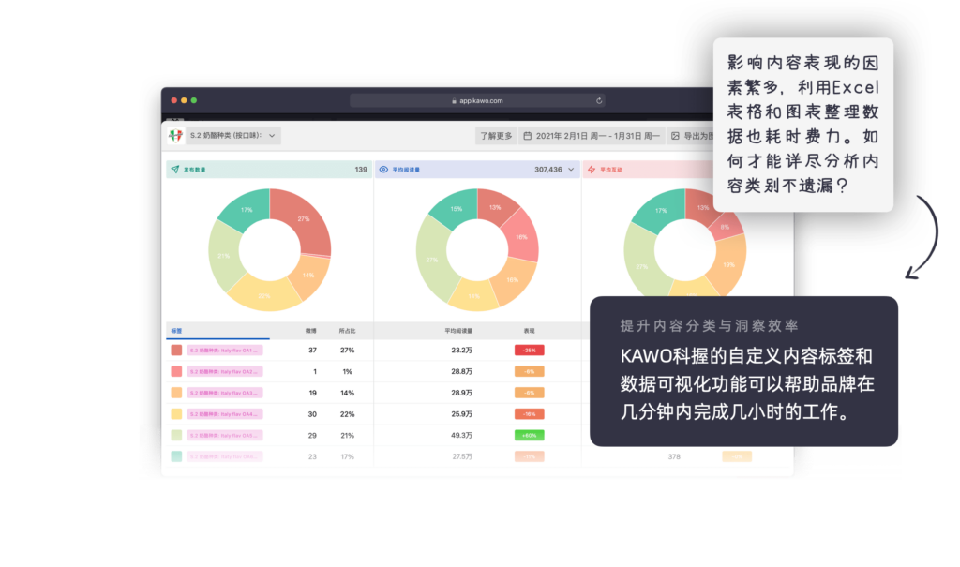Screen dimensions: 960x567
Task: Click the red swatch for Italy flav OA1
Action: (x=176, y=351)
